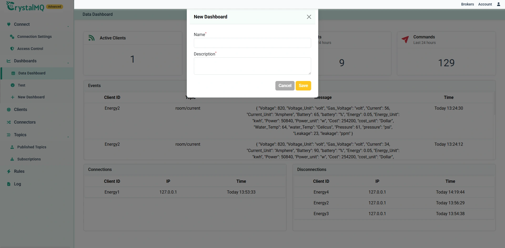Click the Data Dashboard grid icon
Screen dimensions: 505x248
pyautogui.click(x=13, y=73)
